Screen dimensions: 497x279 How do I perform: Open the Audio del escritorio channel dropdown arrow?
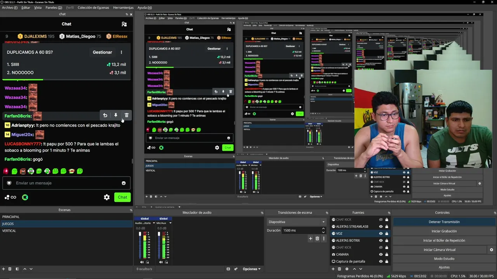(x=154, y=223)
